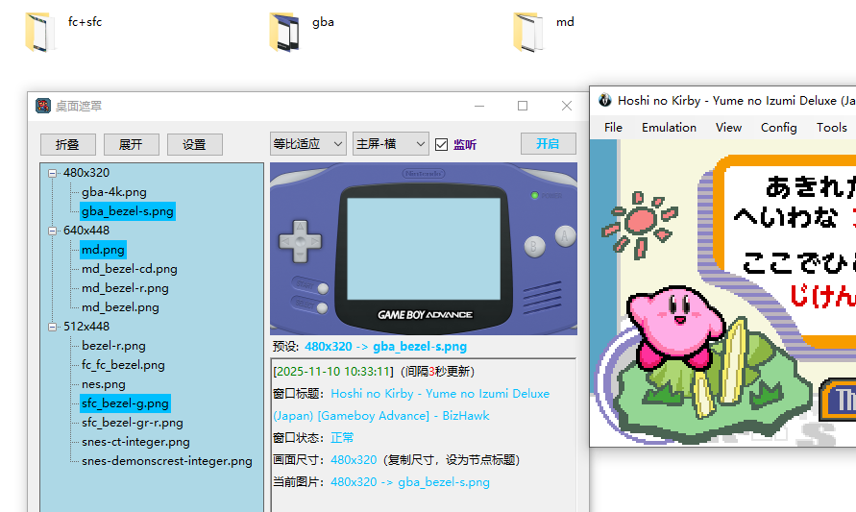This screenshot has height=512, width=856.
Task: Open the gba desktop folder icon
Action: pyautogui.click(x=285, y=32)
